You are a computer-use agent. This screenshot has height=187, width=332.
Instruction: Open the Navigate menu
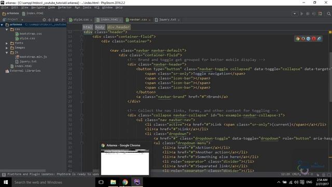(38, 7)
